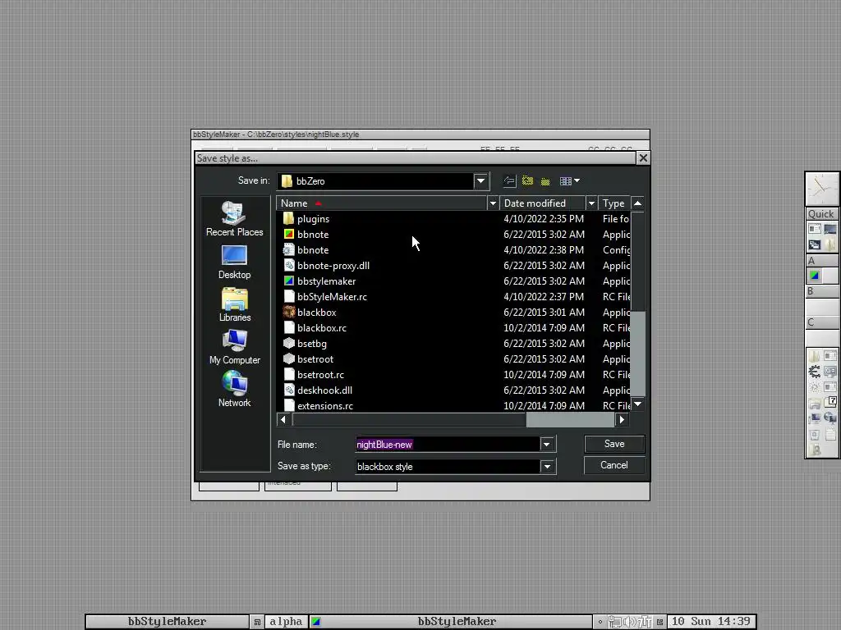Click the bsetbg file icon
841x630 pixels.
(288, 343)
